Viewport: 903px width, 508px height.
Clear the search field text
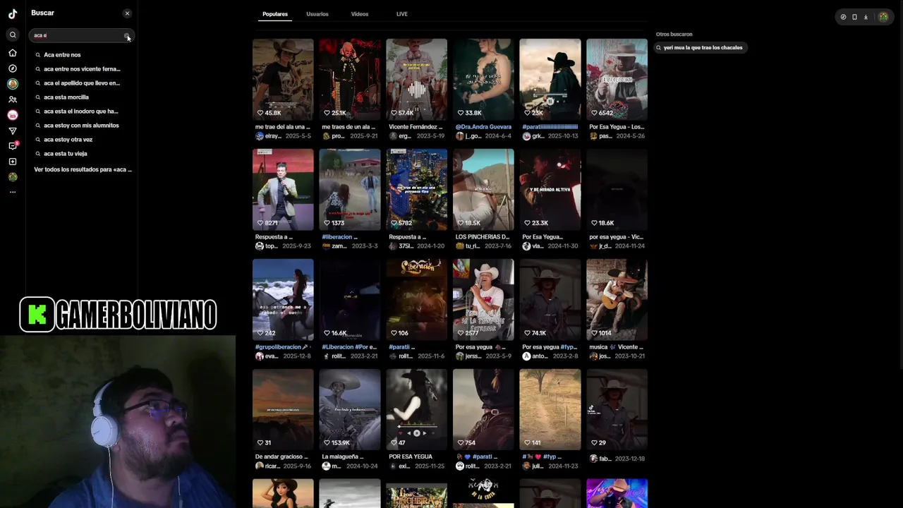127,35
